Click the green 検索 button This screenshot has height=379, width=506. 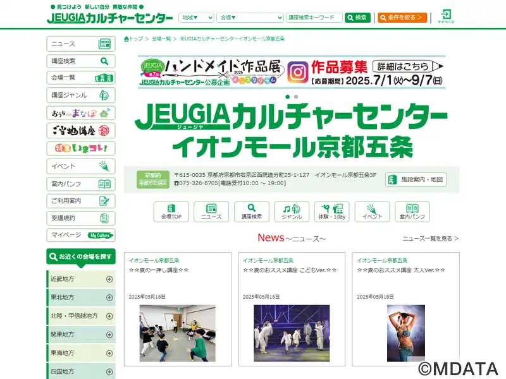(357, 18)
